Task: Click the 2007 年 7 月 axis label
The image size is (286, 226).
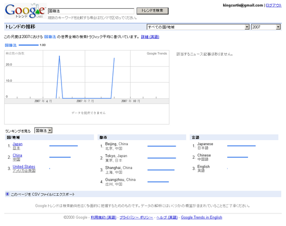Action: point(85,101)
